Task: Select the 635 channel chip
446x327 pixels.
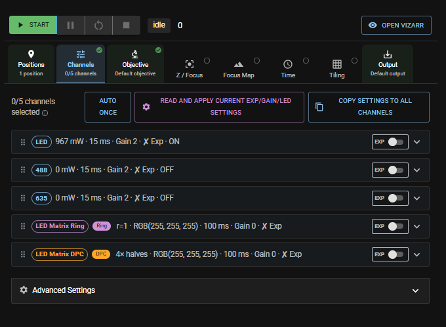Action: 41,198
